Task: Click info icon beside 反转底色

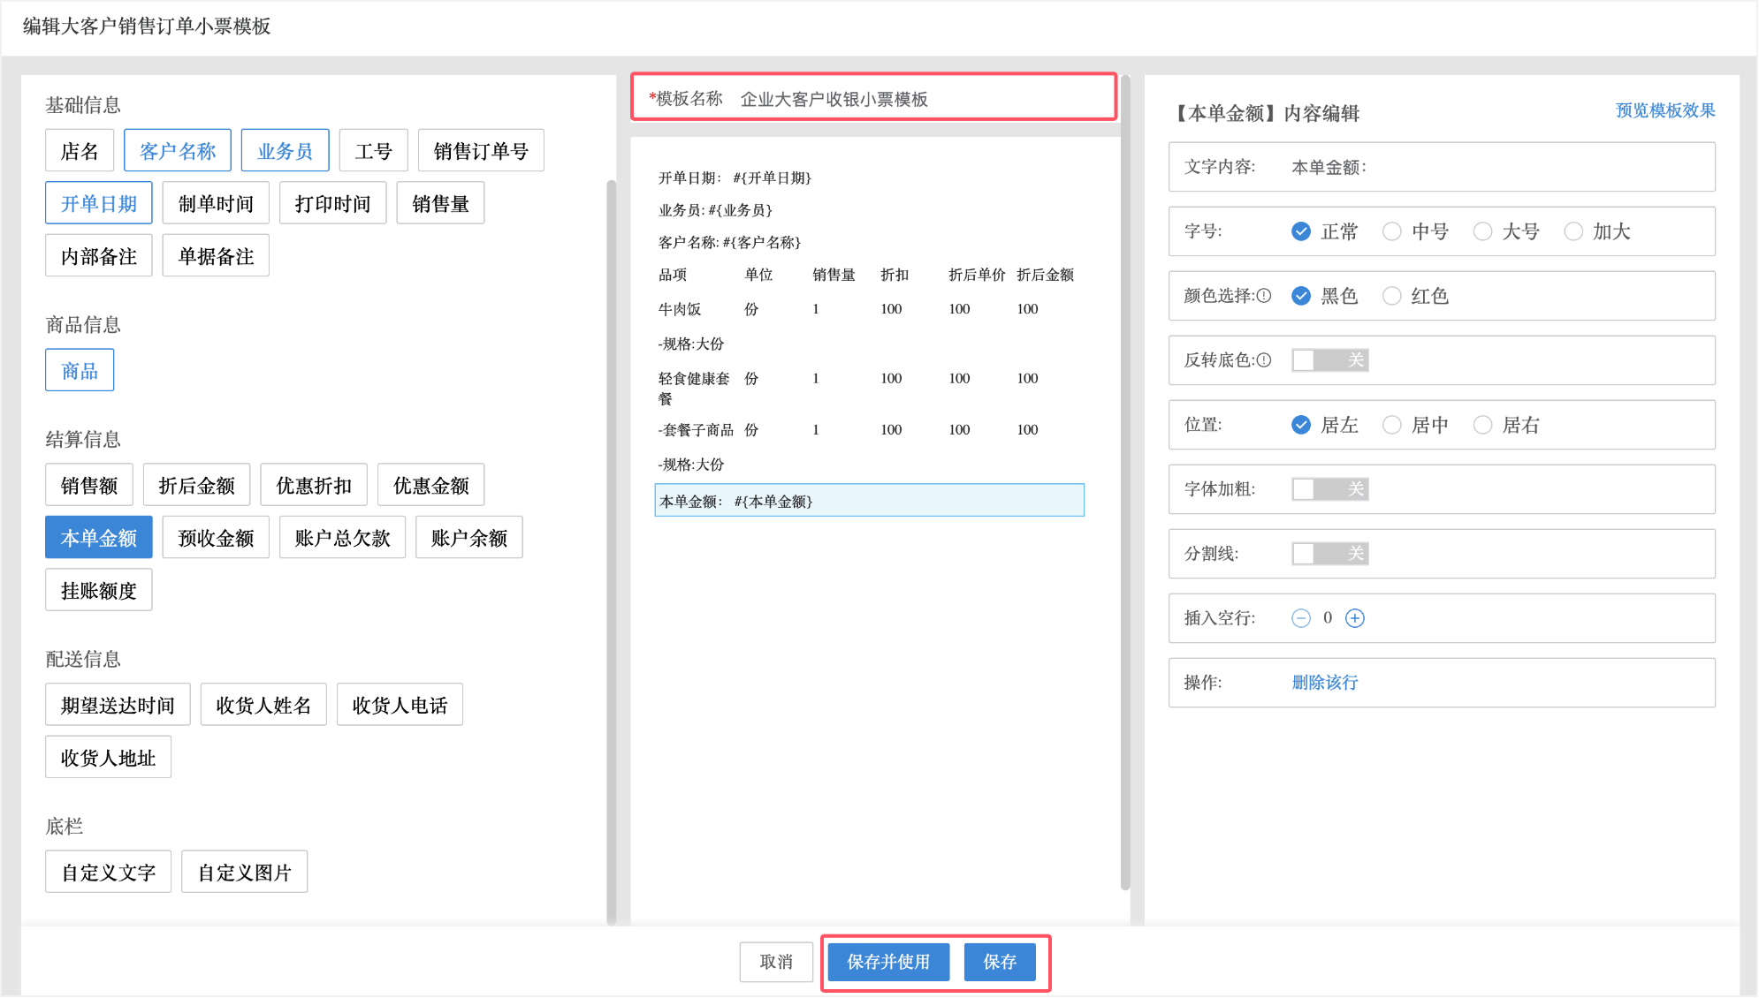Action: tap(1264, 360)
